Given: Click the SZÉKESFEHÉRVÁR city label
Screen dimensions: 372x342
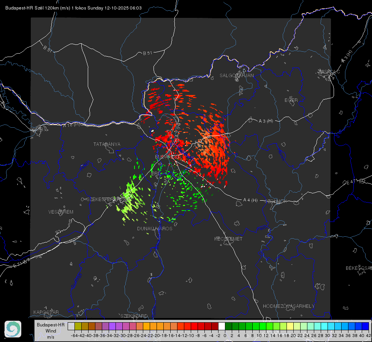Looking at the screenshot, I should (x=109, y=199).
